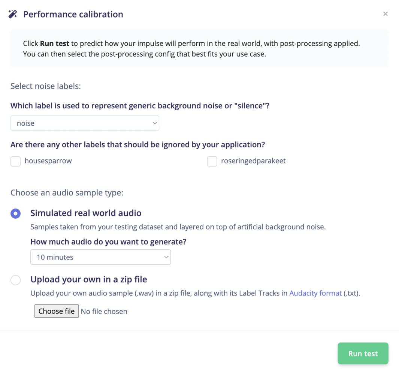The width and height of the screenshot is (399, 375).
Task: Click the chevron arrow on the 10 minutes select
Action: pyautogui.click(x=166, y=257)
